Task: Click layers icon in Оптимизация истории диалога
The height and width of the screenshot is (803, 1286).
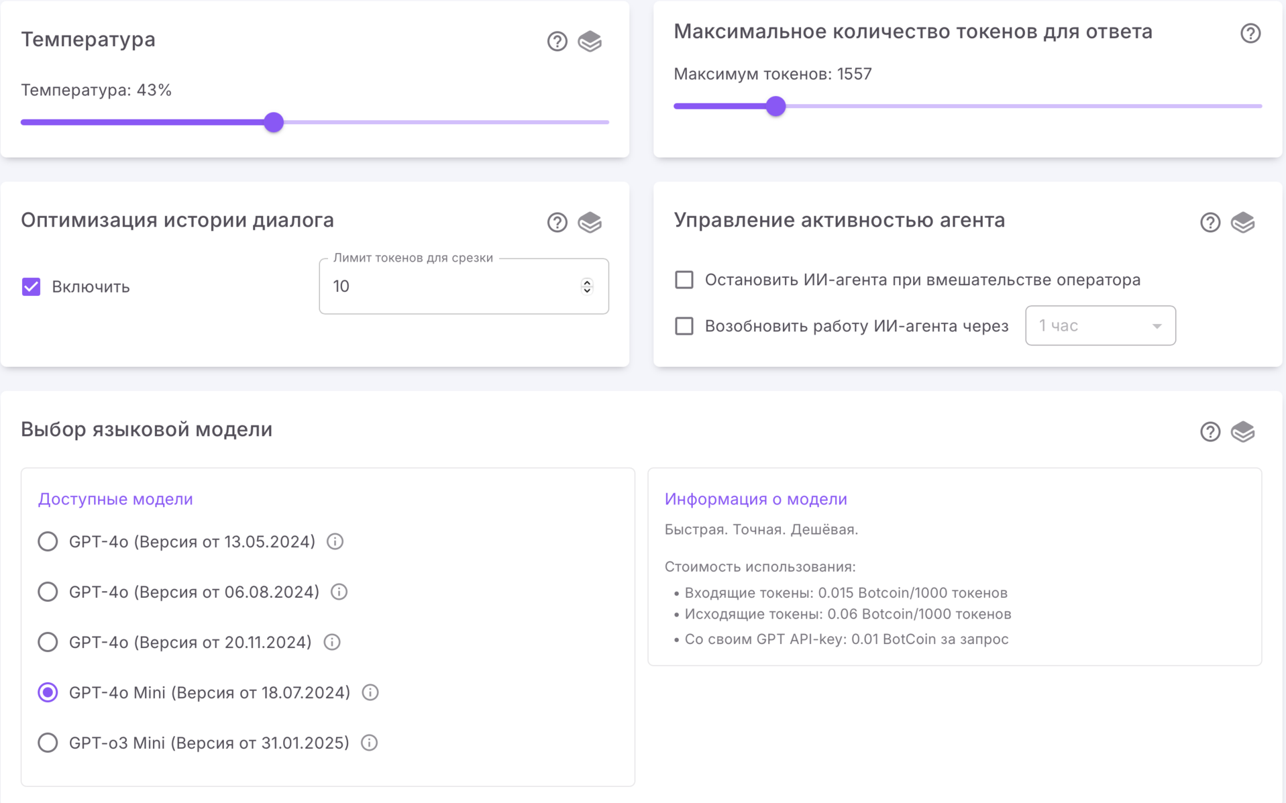Action: [590, 221]
